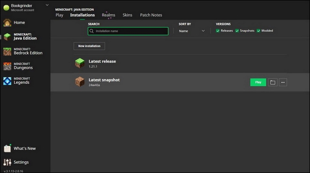Toggle the Snapshots checkbox

(x=237, y=31)
